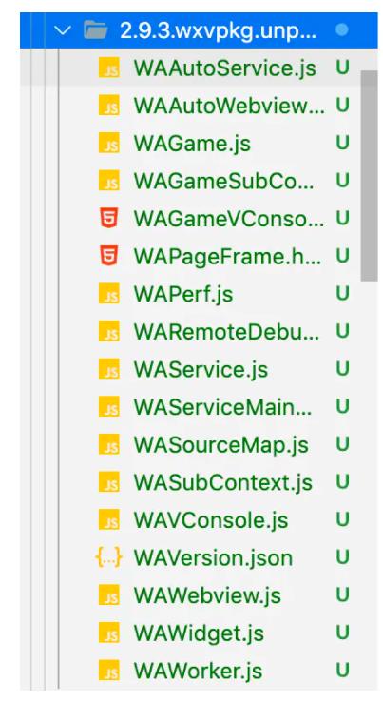Open the WAWidget.js file

(x=199, y=633)
